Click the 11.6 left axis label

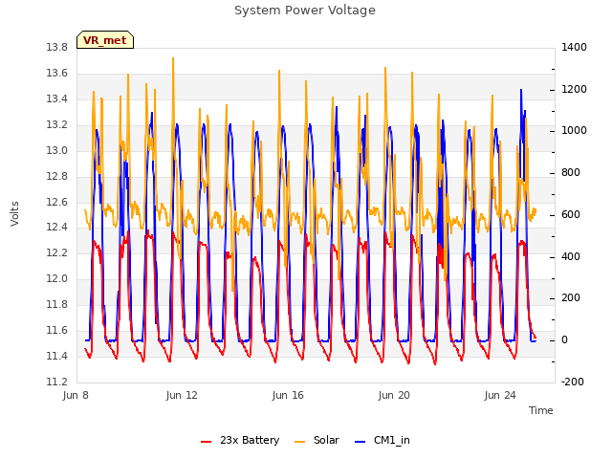tap(57, 330)
